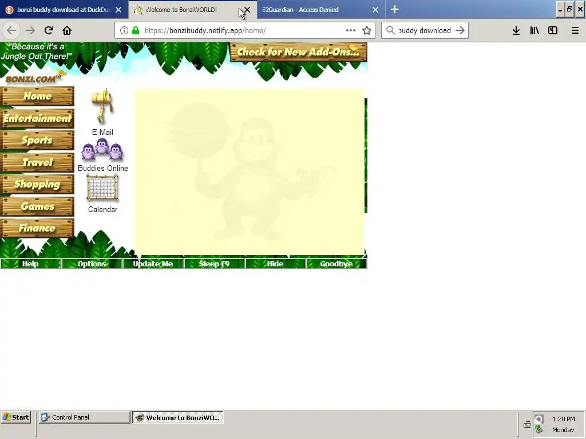The width and height of the screenshot is (586, 439).
Task: Click Check for New Add-Ons banner
Action: (x=299, y=52)
